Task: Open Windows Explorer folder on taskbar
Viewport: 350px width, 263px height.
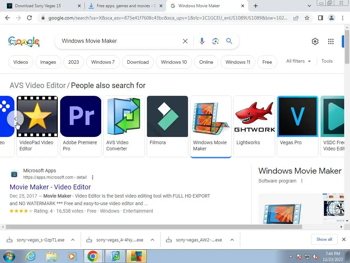Action: [x=52, y=256]
